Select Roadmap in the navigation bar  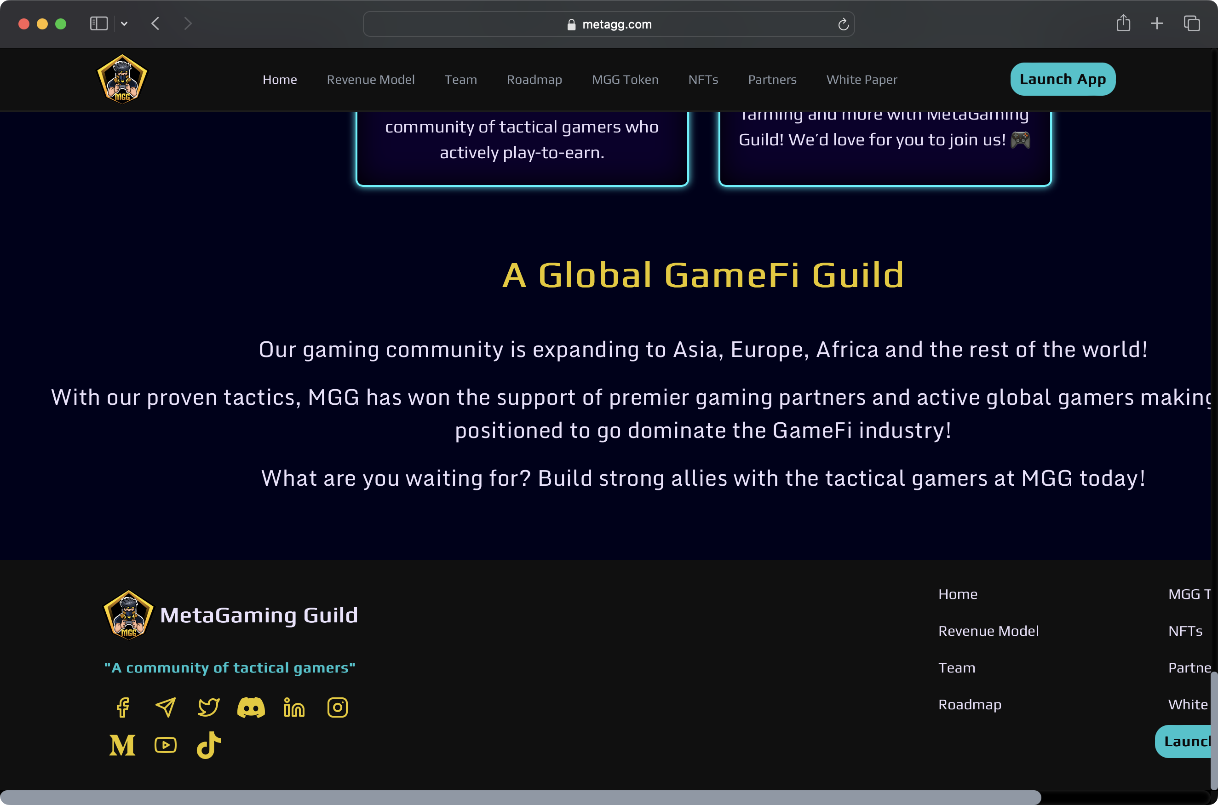[x=534, y=79]
